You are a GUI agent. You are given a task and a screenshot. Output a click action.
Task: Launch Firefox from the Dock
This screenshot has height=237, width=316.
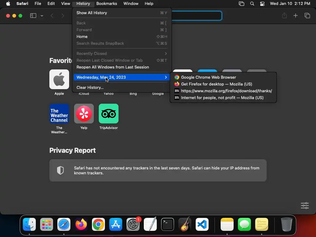point(81,224)
